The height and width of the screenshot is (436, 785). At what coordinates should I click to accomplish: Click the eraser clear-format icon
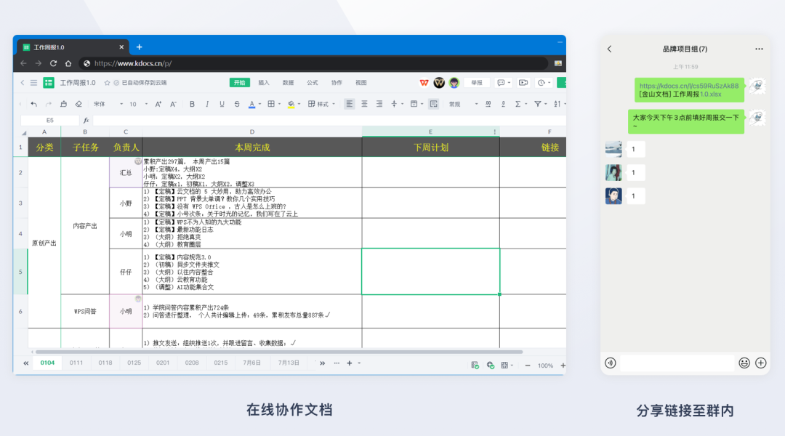coord(78,104)
